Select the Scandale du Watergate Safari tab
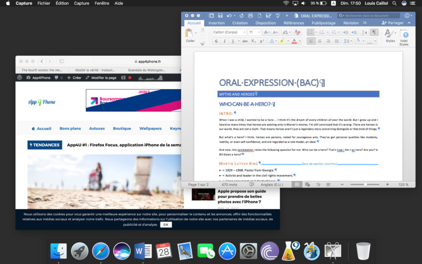 [x=146, y=70]
